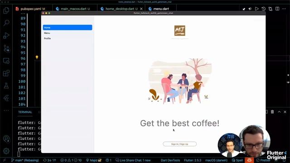
Task: Change the macOS (darwin) device selector
Action: [x=216, y=160]
